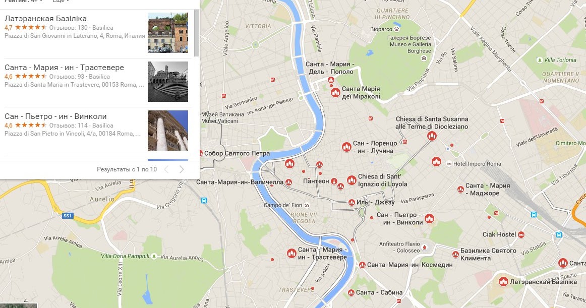Viewport: 586px width, 308px height.
Task: Select the Ciak Hostel red pin
Action: (521, 235)
